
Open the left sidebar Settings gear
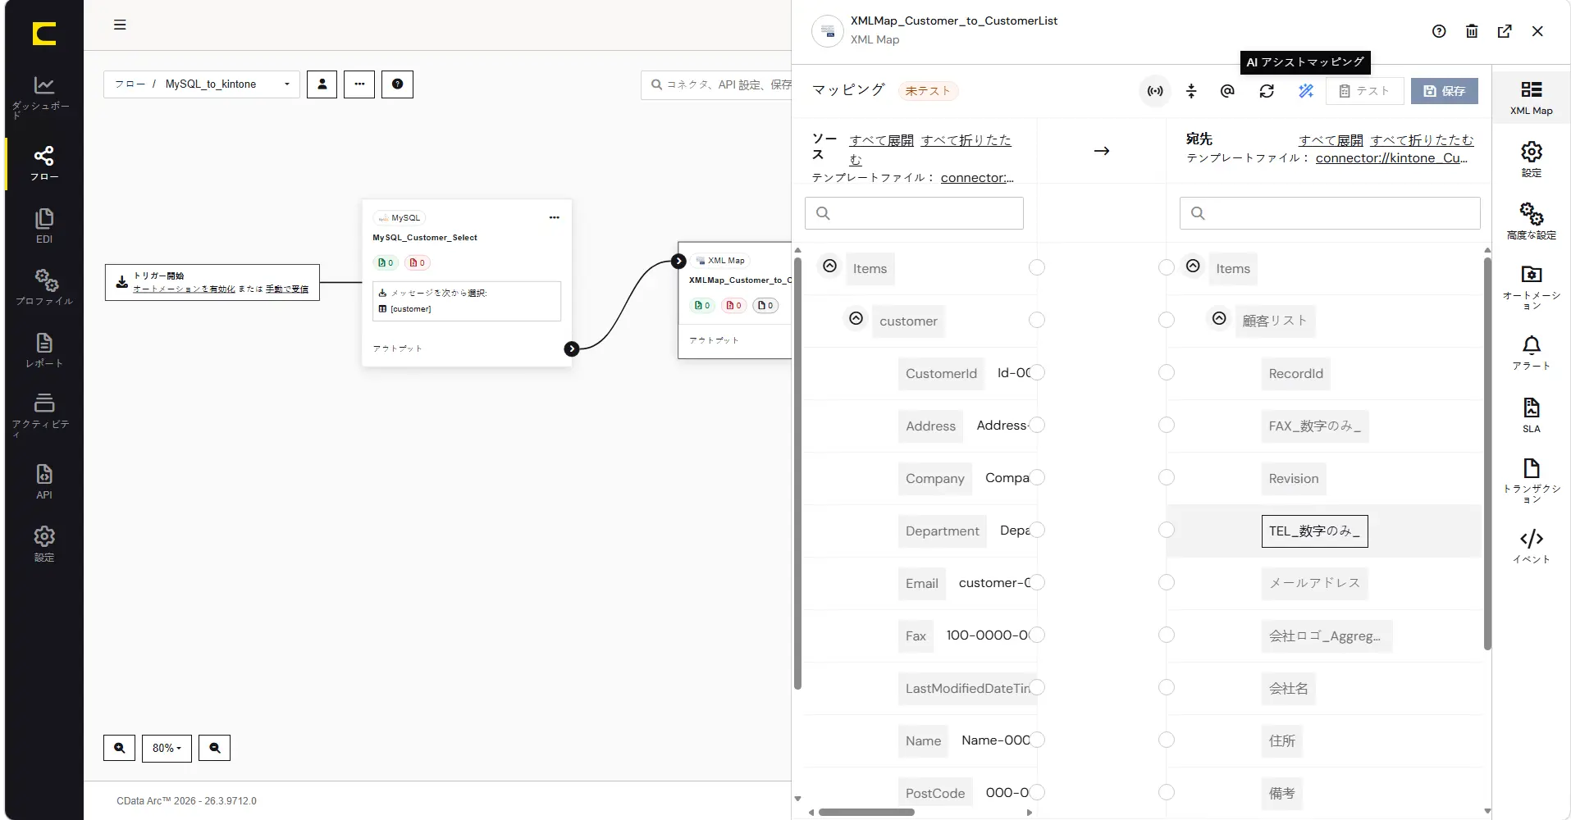click(43, 544)
